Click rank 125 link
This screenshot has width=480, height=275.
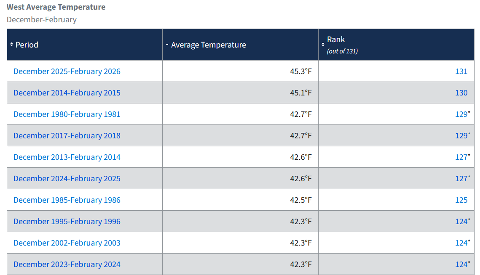click(x=461, y=200)
